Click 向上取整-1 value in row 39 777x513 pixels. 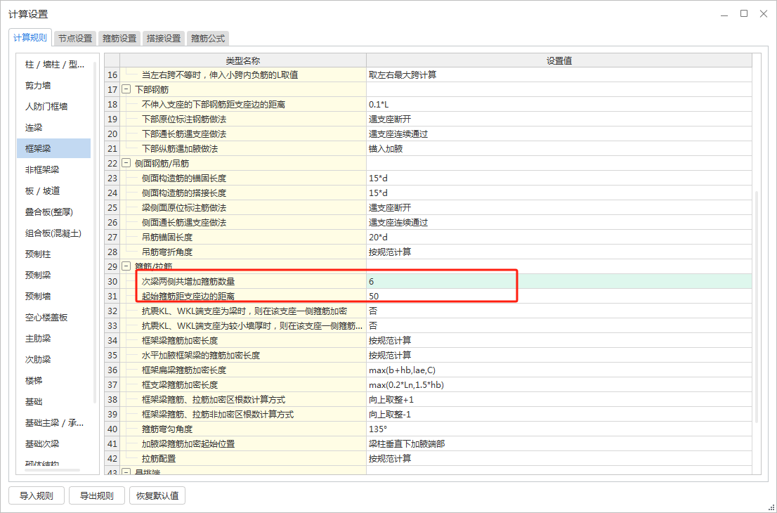coord(559,415)
